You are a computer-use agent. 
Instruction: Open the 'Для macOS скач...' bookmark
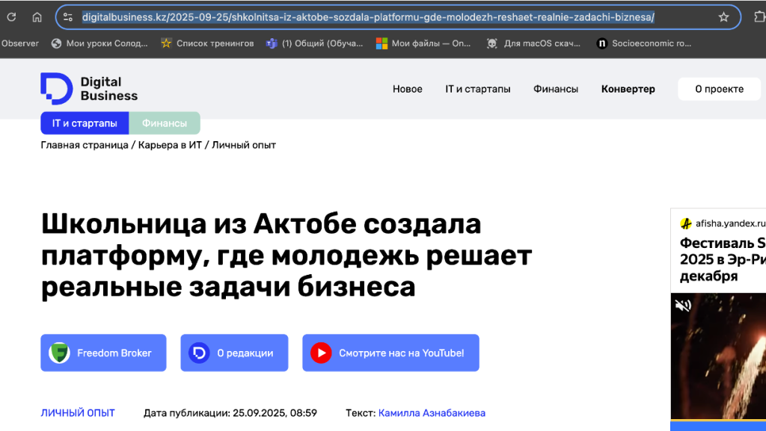click(x=533, y=43)
